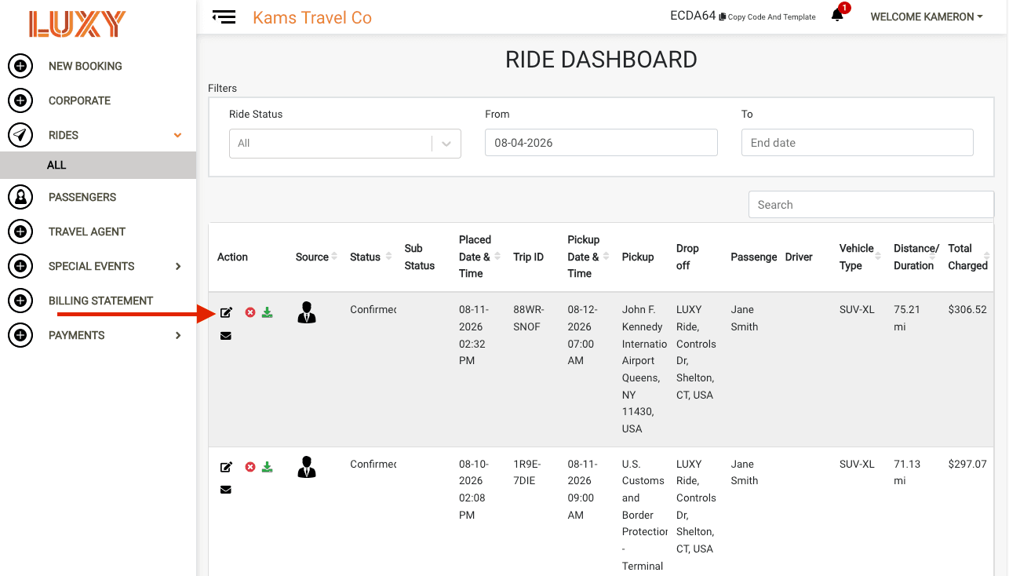Click the New Booking plus icon

click(20, 66)
